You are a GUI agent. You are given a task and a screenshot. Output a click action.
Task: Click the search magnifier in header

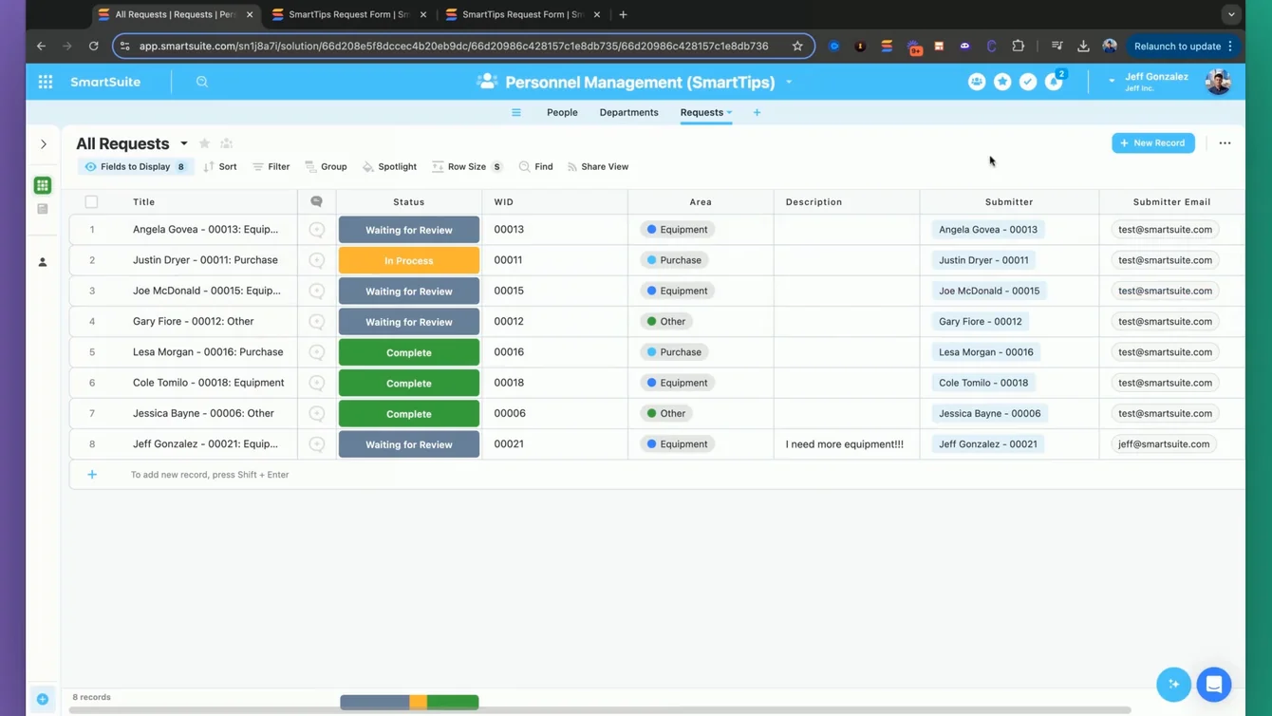[x=202, y=82]
